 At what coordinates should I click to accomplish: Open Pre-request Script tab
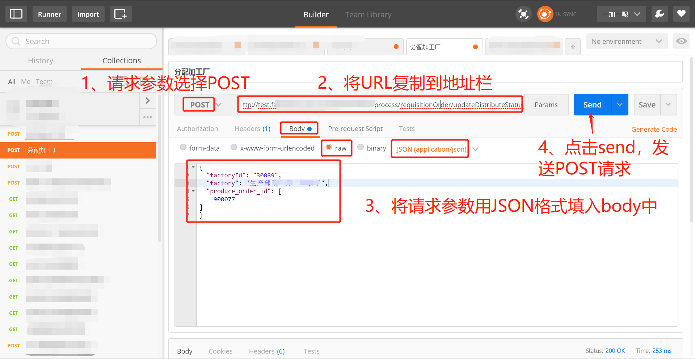point(355,128)
